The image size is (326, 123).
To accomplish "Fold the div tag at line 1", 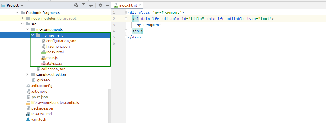I will tap(126, 13).
